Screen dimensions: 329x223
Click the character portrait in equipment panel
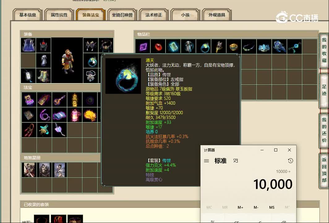tap(67, 60)
